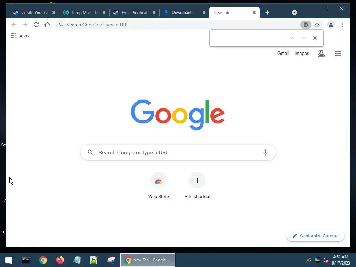Open the taskbar clock showing 4:51 AM
This screenshot has width=356, height=267.
click(341, 260)
